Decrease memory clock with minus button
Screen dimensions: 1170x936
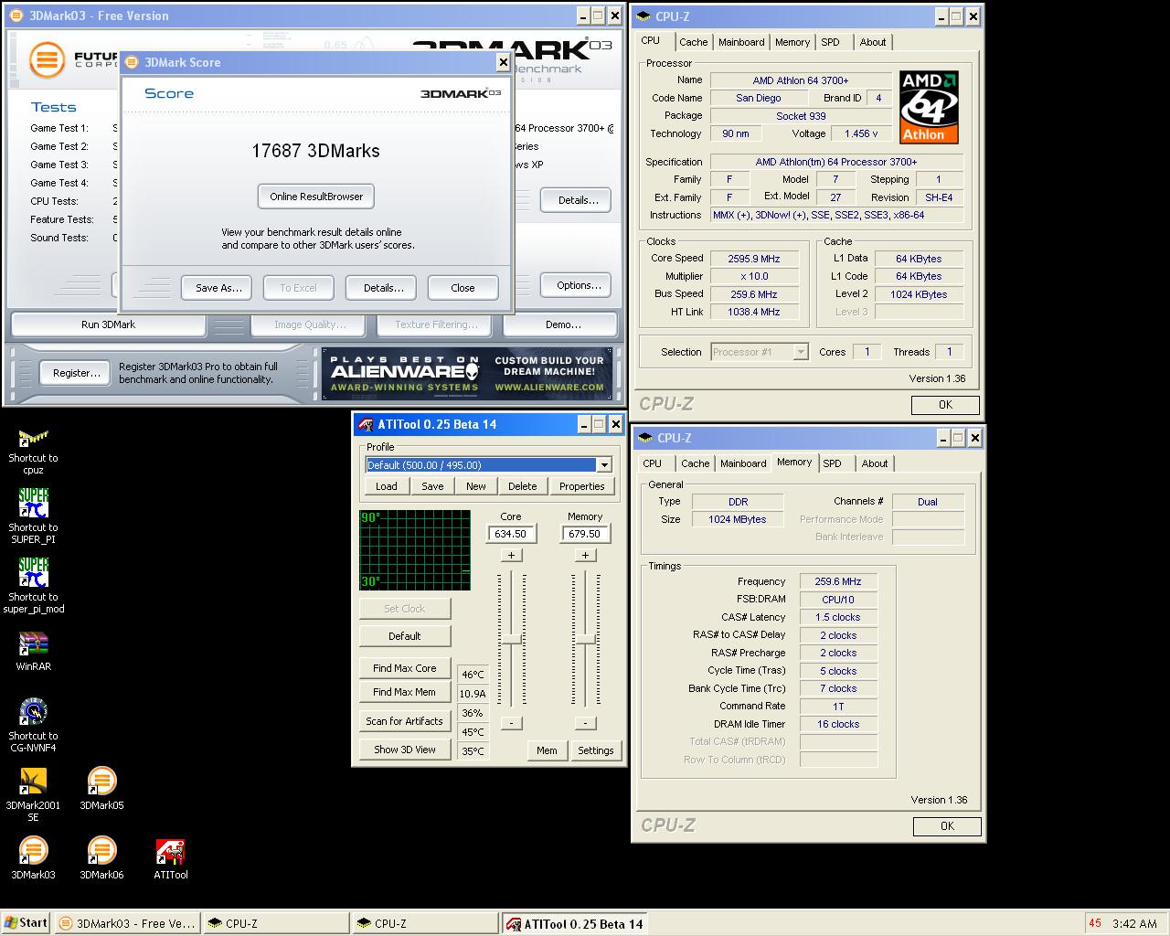(x=585, y=723)
